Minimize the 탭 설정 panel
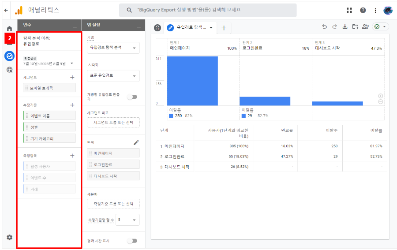 [x=139, y=26]
